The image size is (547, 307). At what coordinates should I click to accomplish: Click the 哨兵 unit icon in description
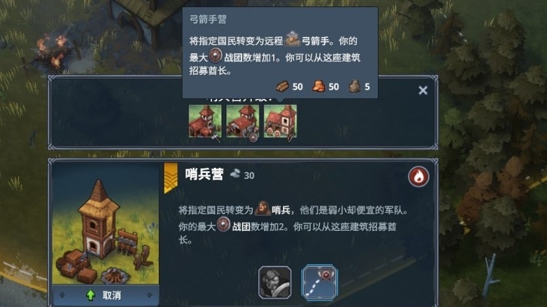(263, 209)
